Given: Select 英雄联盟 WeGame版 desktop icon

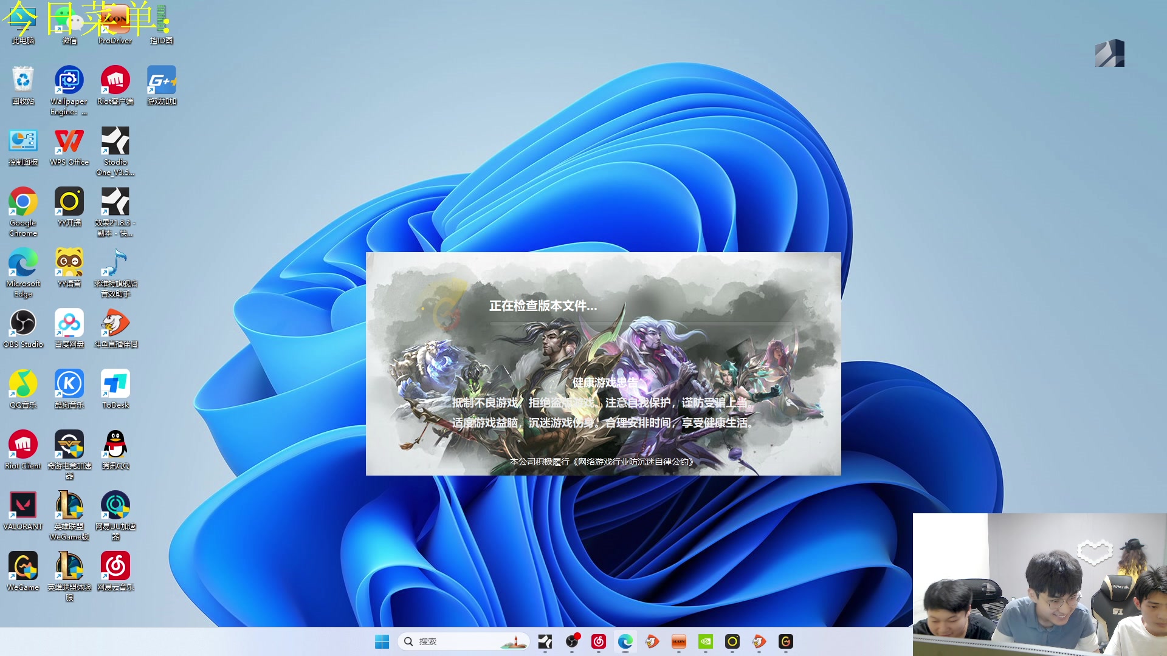Looking at the screenshot, I should click(69, 515).
